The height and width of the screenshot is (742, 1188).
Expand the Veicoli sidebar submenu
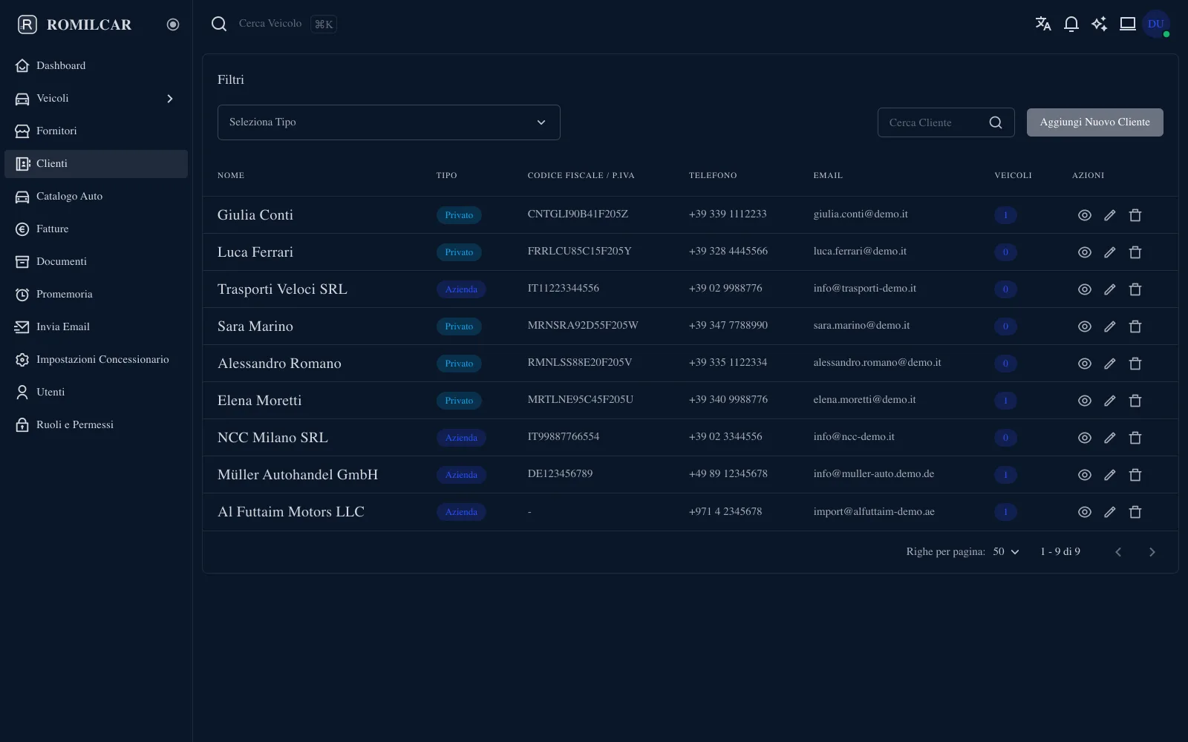pyautogui.click(x=170, y=99)
